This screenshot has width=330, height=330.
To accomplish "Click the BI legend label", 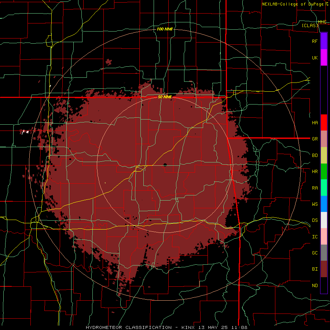I will (315, 269).
